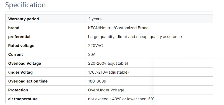Select the under Voltag label

tap(21, 72)
